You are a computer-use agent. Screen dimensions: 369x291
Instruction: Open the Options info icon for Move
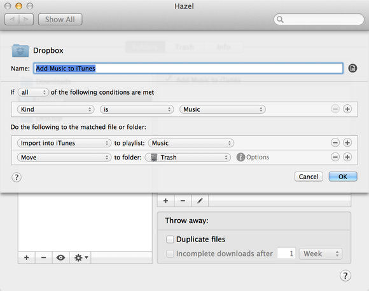coord(240,157)
